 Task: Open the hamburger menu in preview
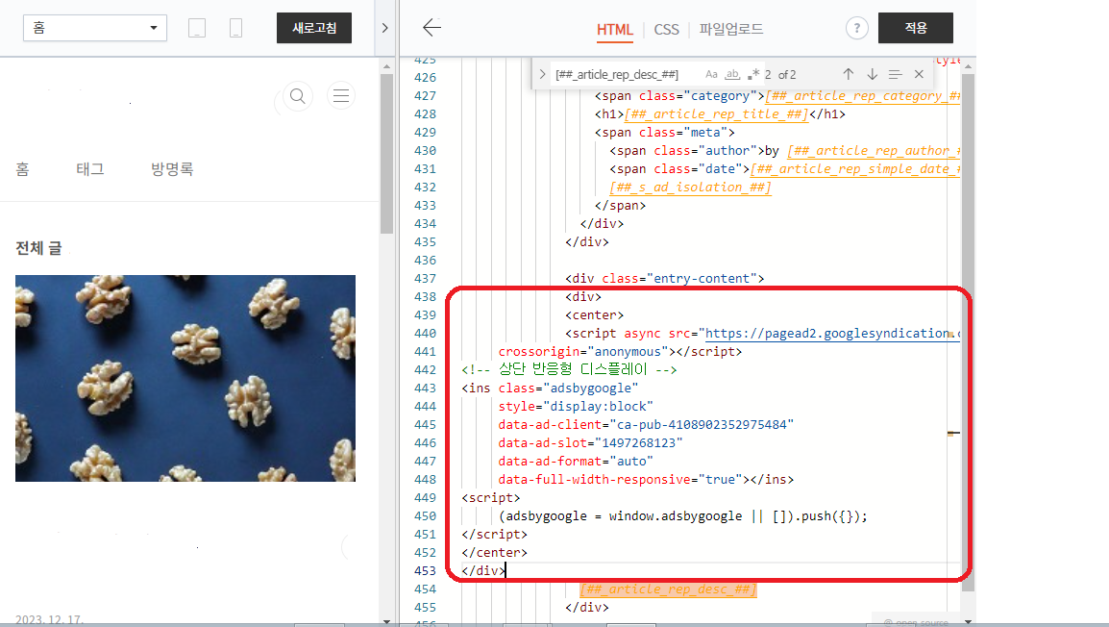(x=341, y=95)
